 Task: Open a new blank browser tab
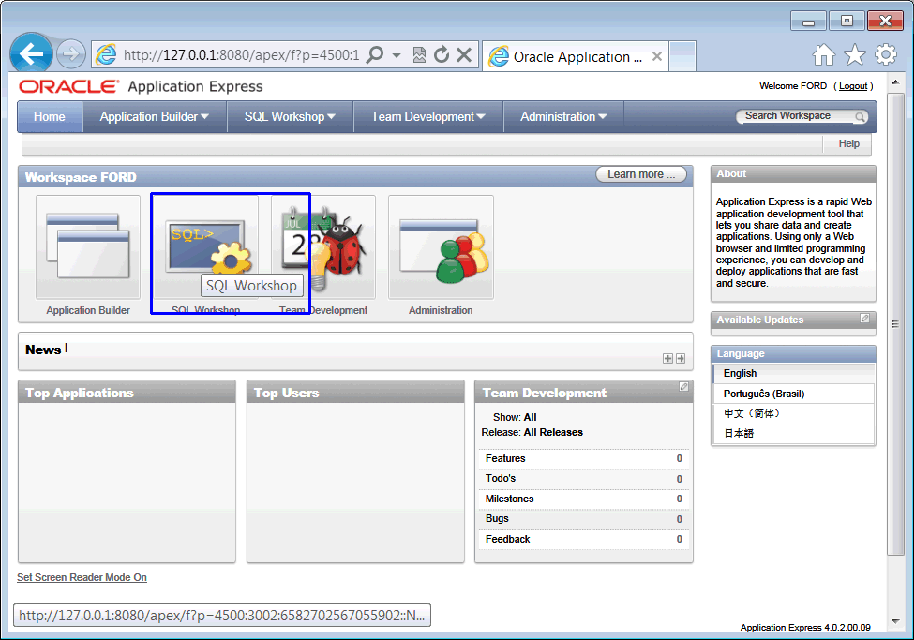682,56
